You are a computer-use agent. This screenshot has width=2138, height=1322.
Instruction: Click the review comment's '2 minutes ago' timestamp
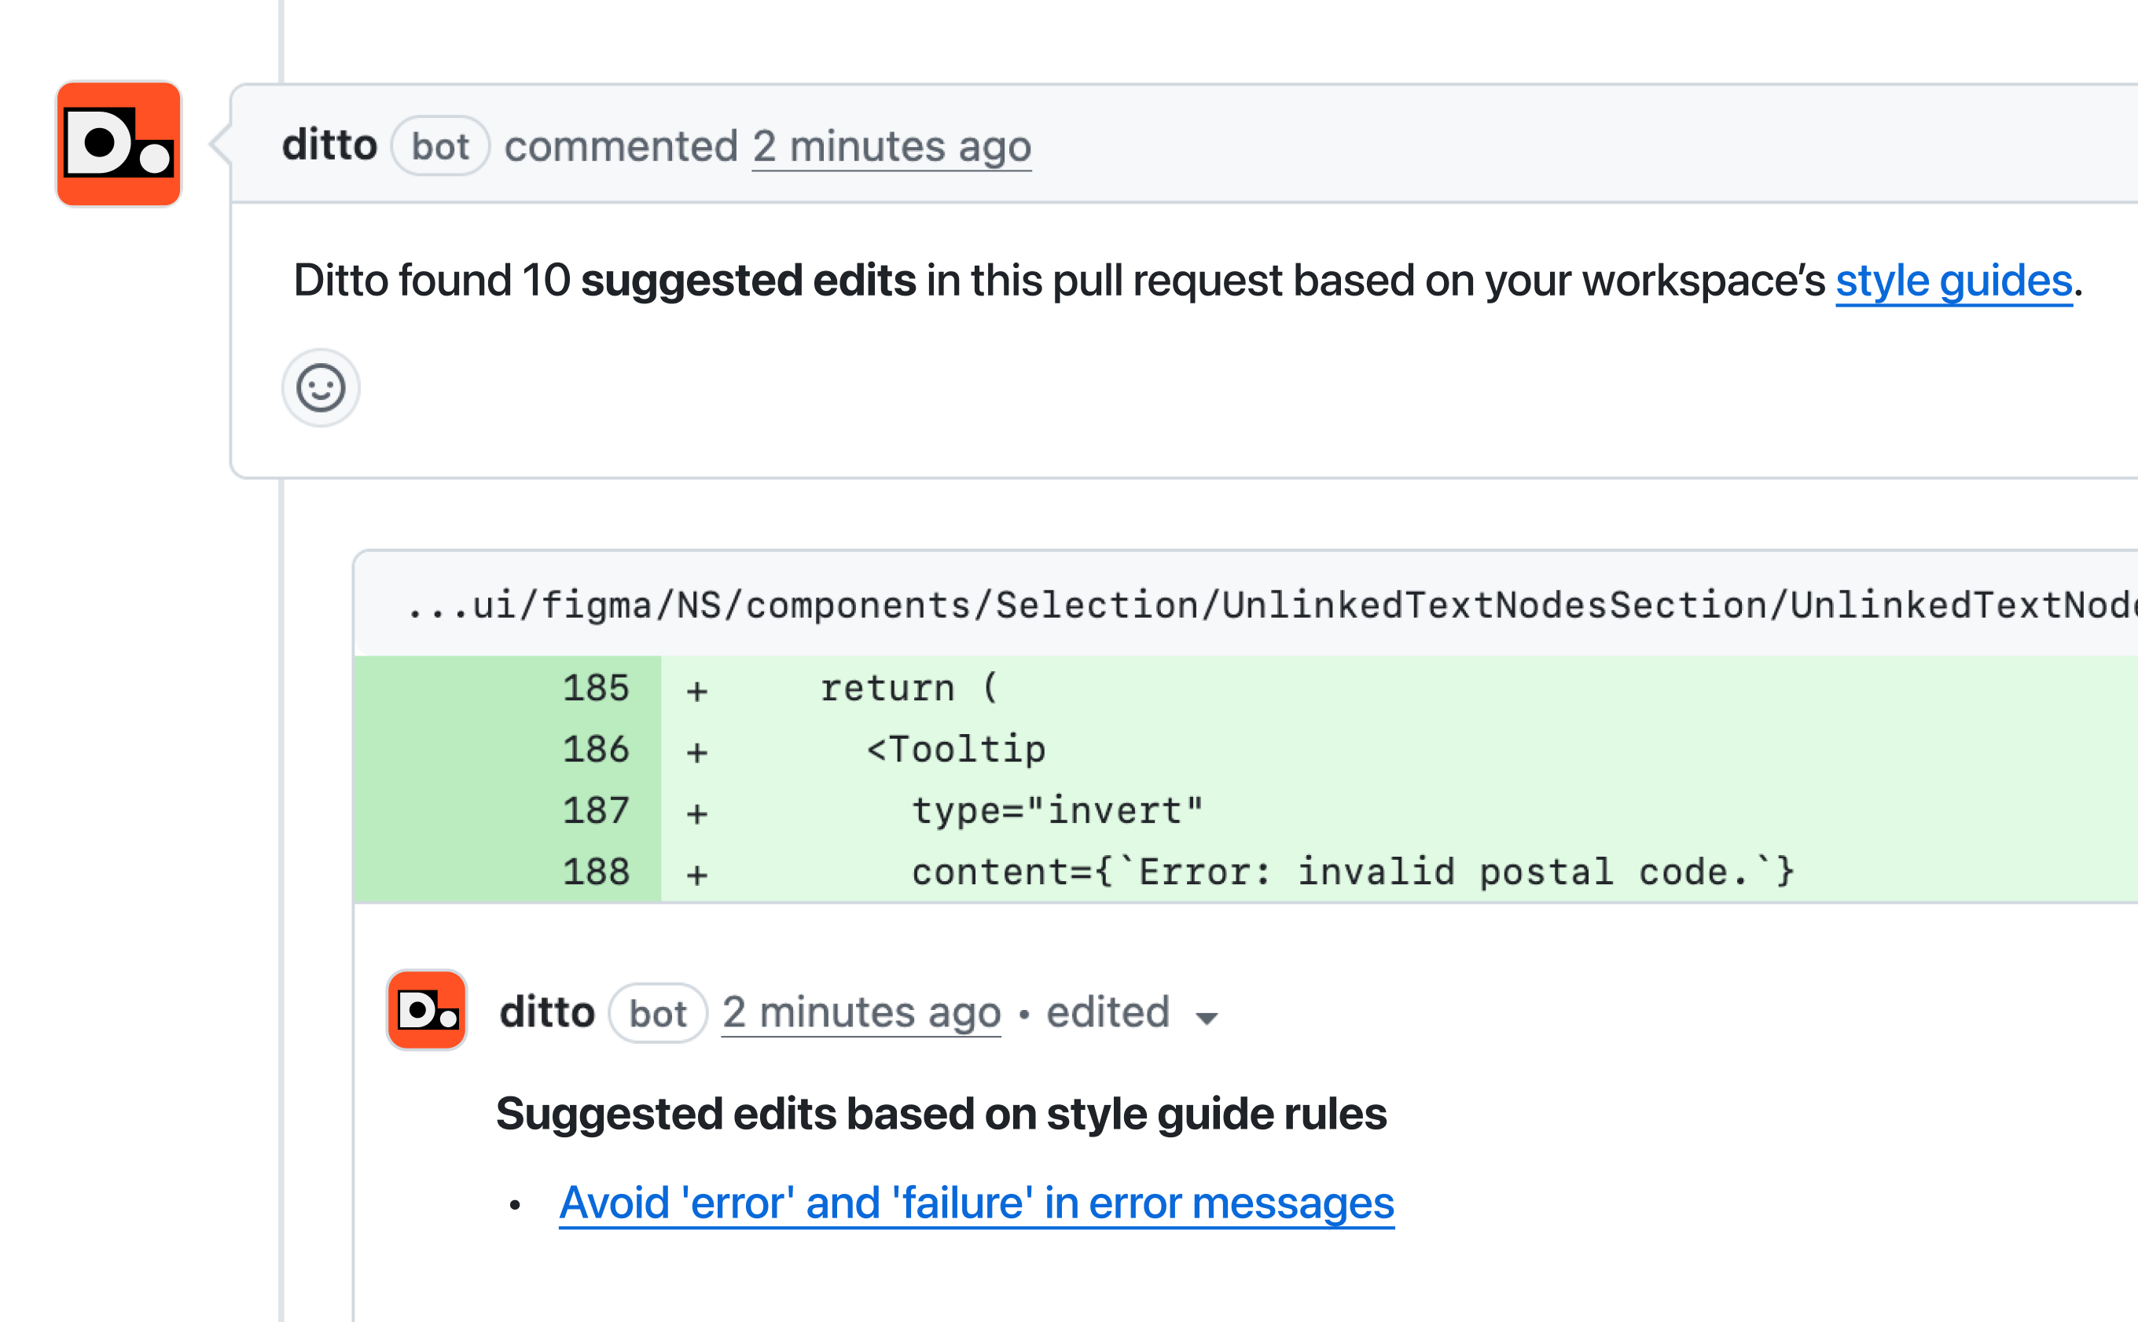click(861, 1012)
